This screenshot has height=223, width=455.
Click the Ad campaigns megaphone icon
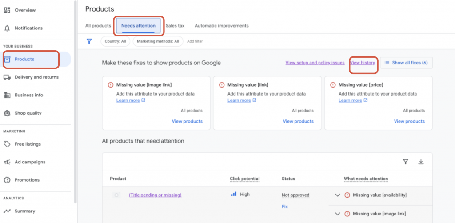click(x=7, y=162)
